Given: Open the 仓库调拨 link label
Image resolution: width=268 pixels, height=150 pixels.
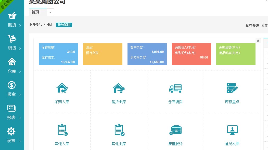Looking at the screenshot, I should [x=175, y=102].
